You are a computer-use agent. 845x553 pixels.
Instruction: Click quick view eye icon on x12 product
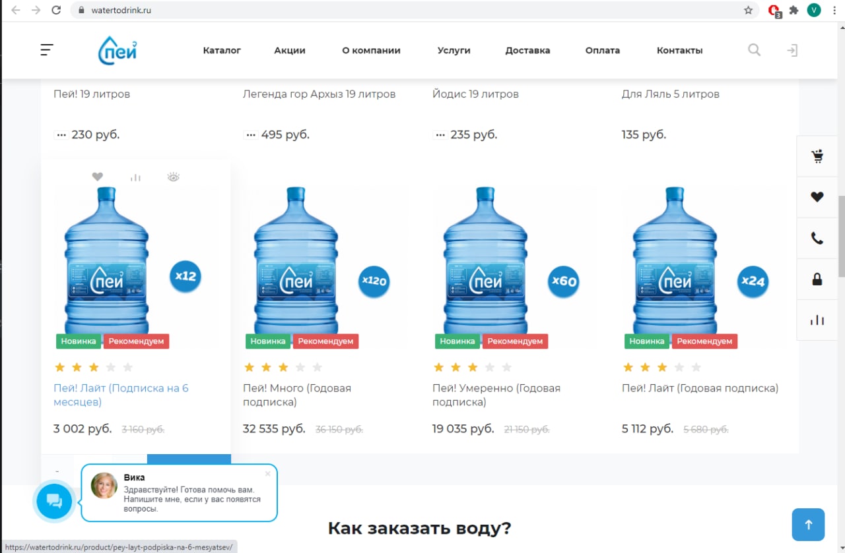point(174,177)
